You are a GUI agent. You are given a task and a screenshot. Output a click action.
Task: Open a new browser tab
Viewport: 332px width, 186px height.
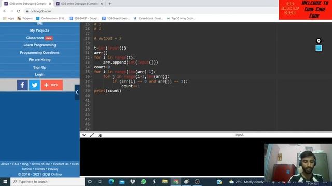click(x=110, y=4)
